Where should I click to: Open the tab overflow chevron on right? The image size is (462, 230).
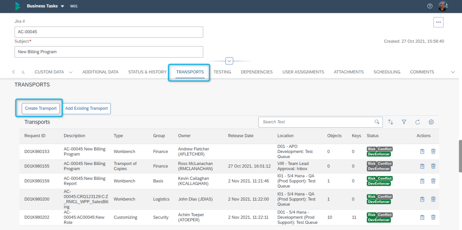pos(453,72)
